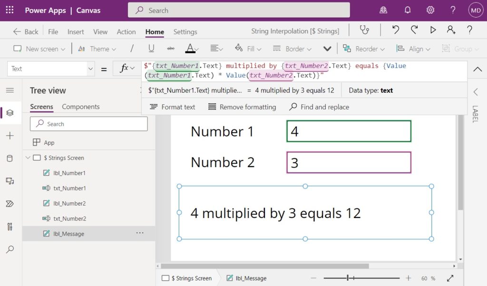Viewport: 487px width, 286px height.
Task: Open the Tree view panel
Action: pyautogui.click(x=10, y=113)
